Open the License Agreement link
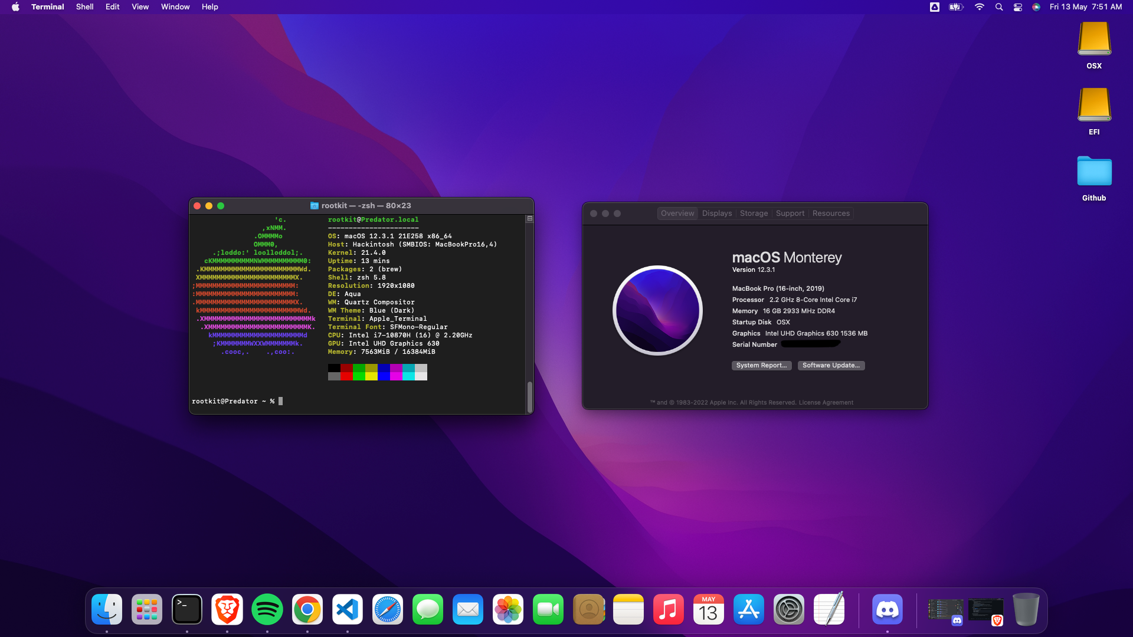 coord(826,403)
